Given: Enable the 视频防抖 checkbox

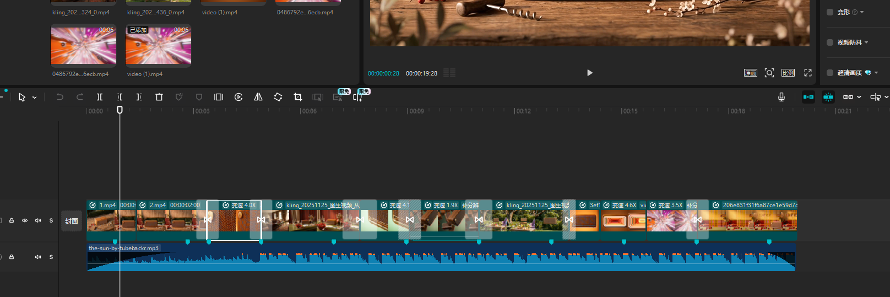Looking at the screenshot, I should [x=830, y=42].
